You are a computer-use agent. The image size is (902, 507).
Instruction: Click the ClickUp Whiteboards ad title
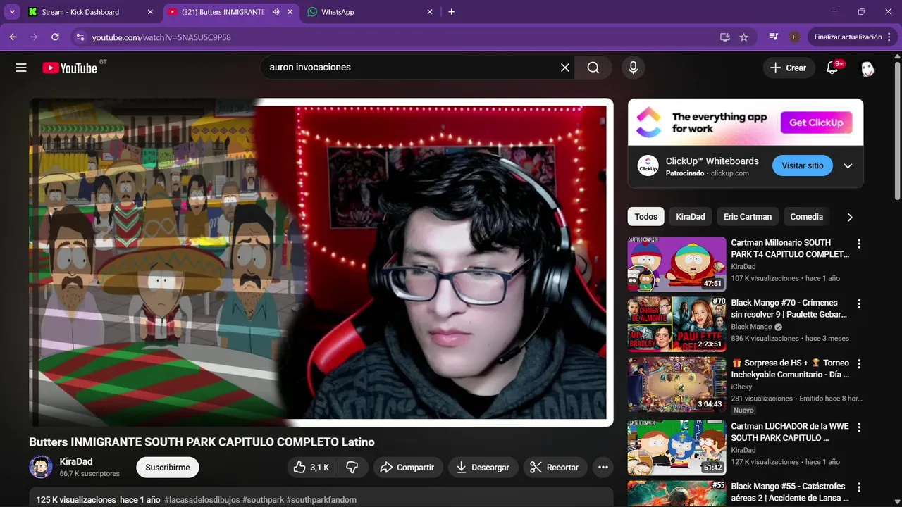click(x=712, y=161)
